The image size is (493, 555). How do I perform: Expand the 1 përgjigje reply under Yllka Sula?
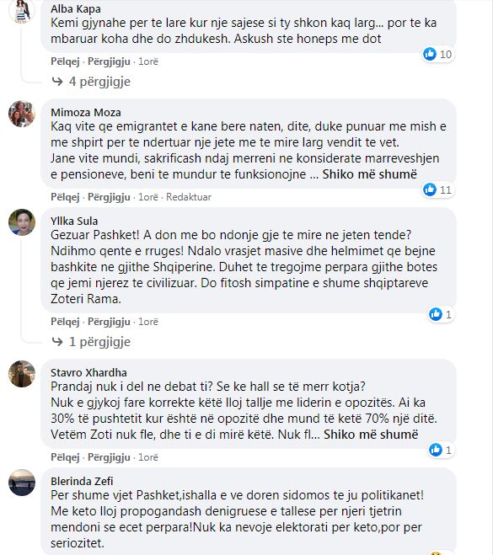[91, 342]
